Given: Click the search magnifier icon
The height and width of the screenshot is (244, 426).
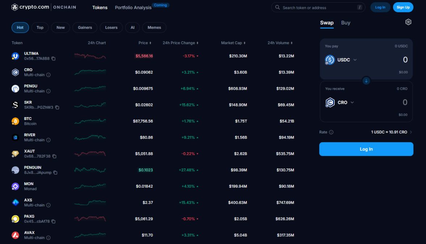Looking at the screenshot, I should (x=277, y=7).
